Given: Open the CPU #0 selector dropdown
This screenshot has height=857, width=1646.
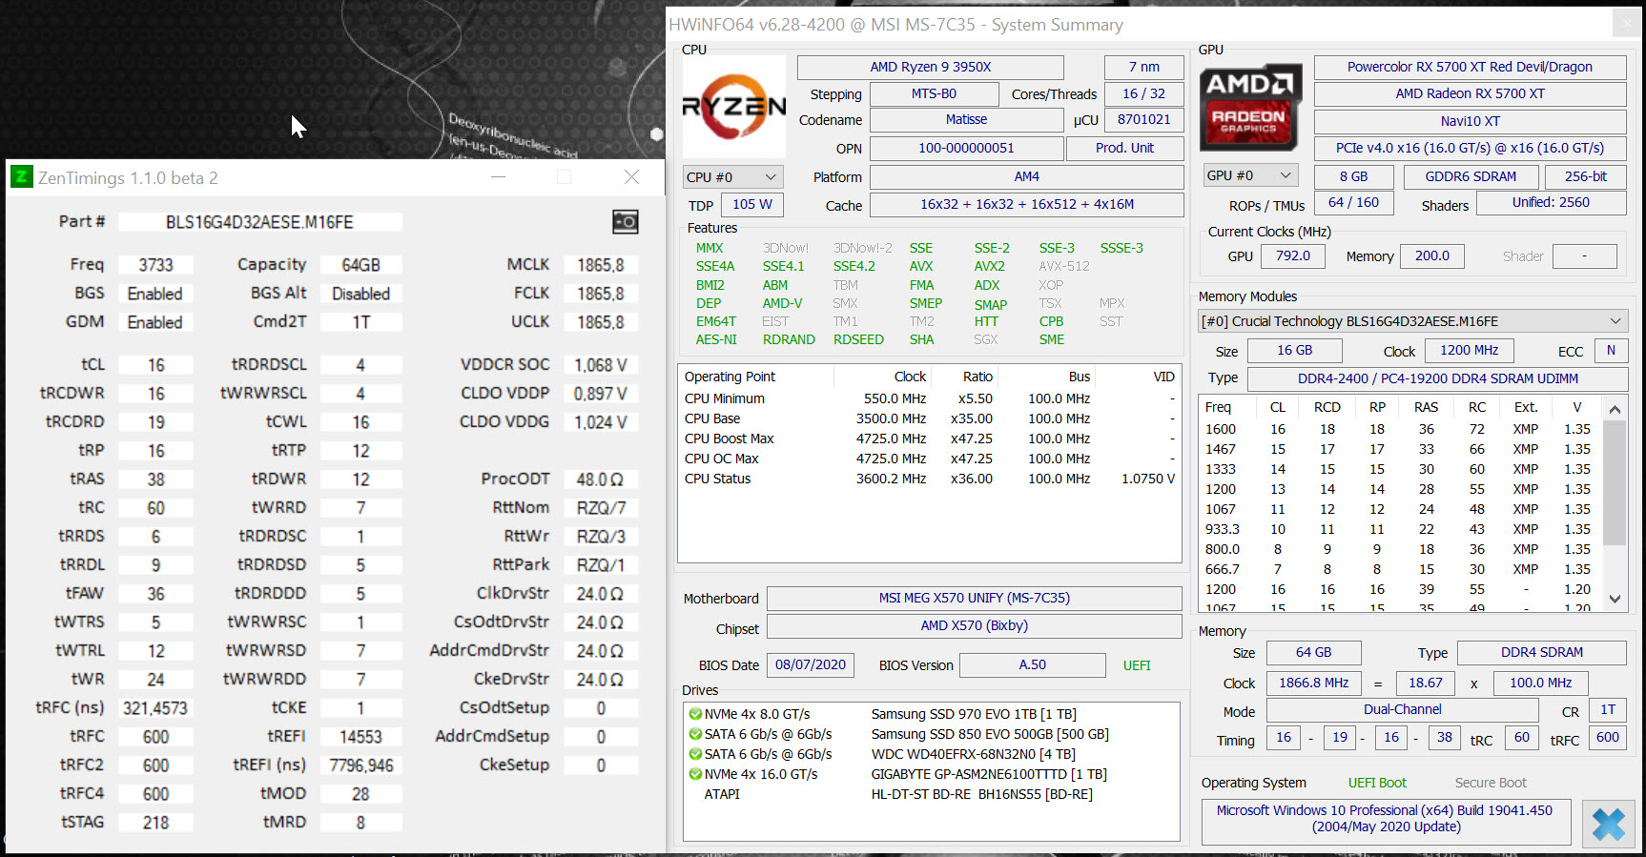Looking at the screenshot, I should click(732, 177).
